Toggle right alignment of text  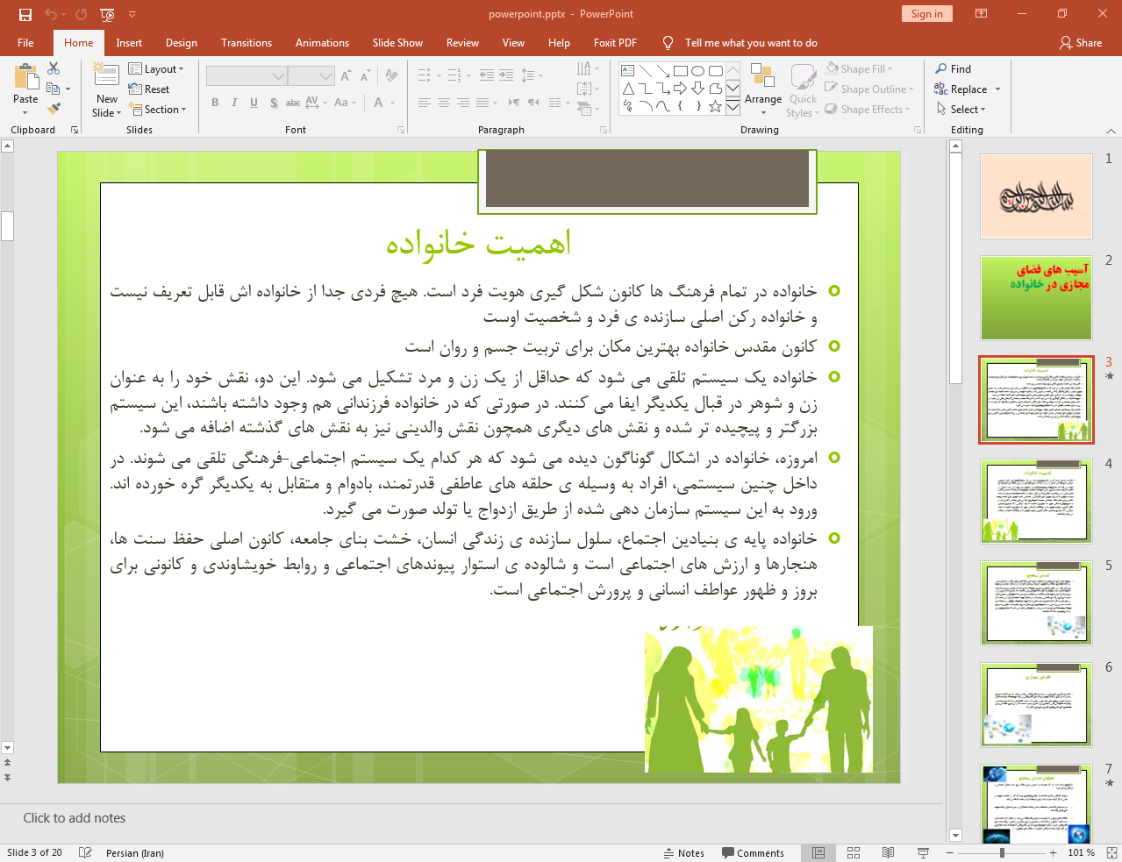pos(463,103)
